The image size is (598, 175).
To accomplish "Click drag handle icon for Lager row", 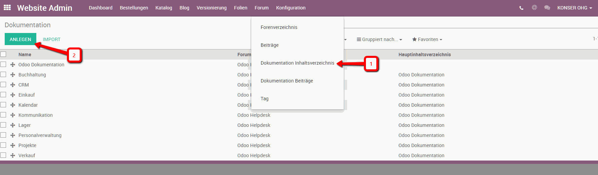I will point(13,125).
